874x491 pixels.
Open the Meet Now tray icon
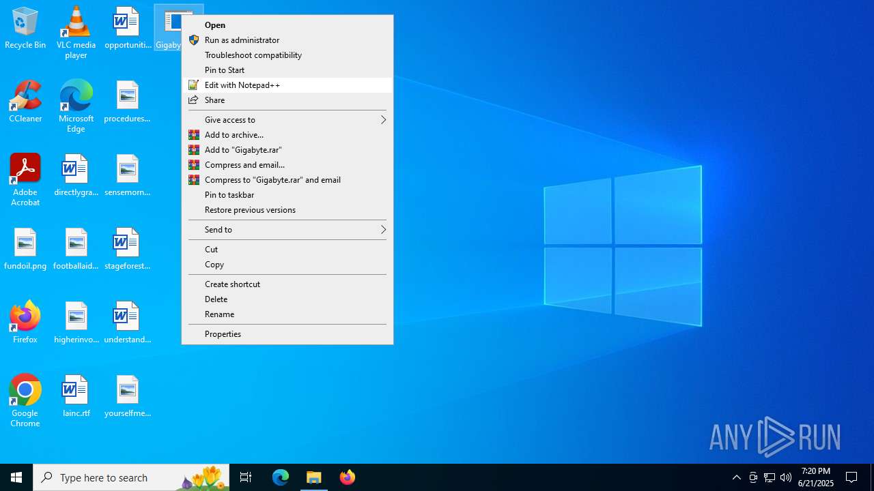753,477
